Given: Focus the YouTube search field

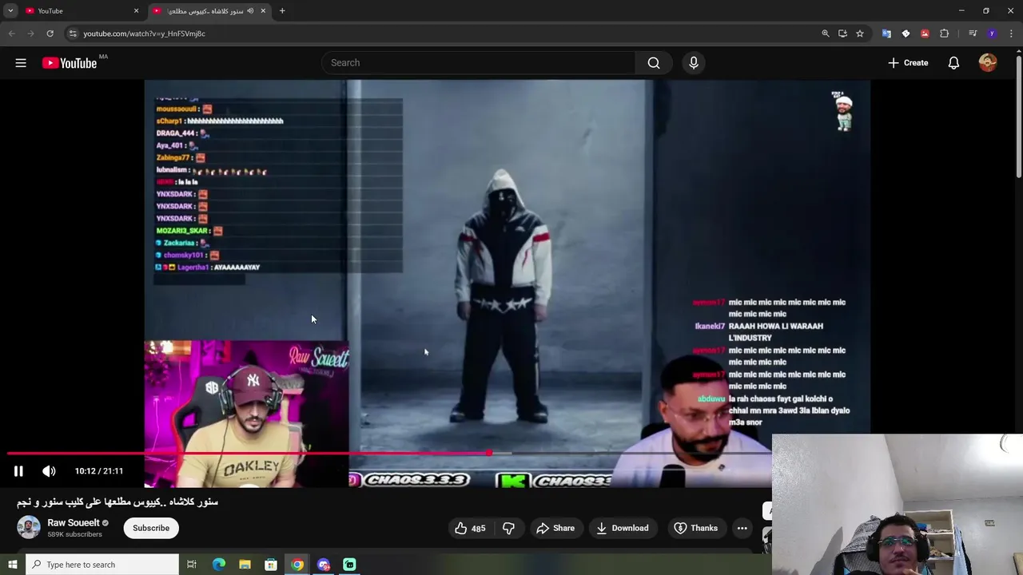Looking at the screenshot, I should click(480, 63).
